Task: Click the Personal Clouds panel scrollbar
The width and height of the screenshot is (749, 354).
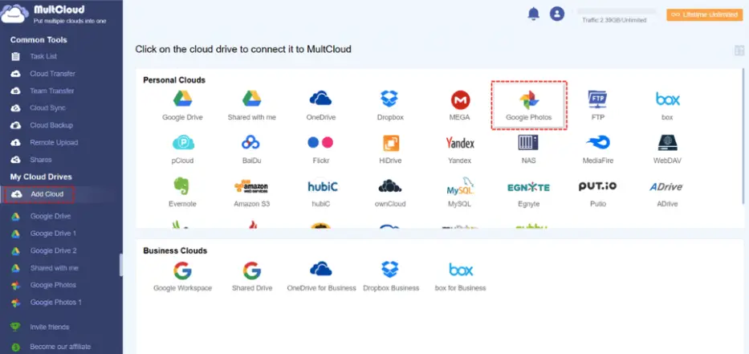Action: coord(743,136)
